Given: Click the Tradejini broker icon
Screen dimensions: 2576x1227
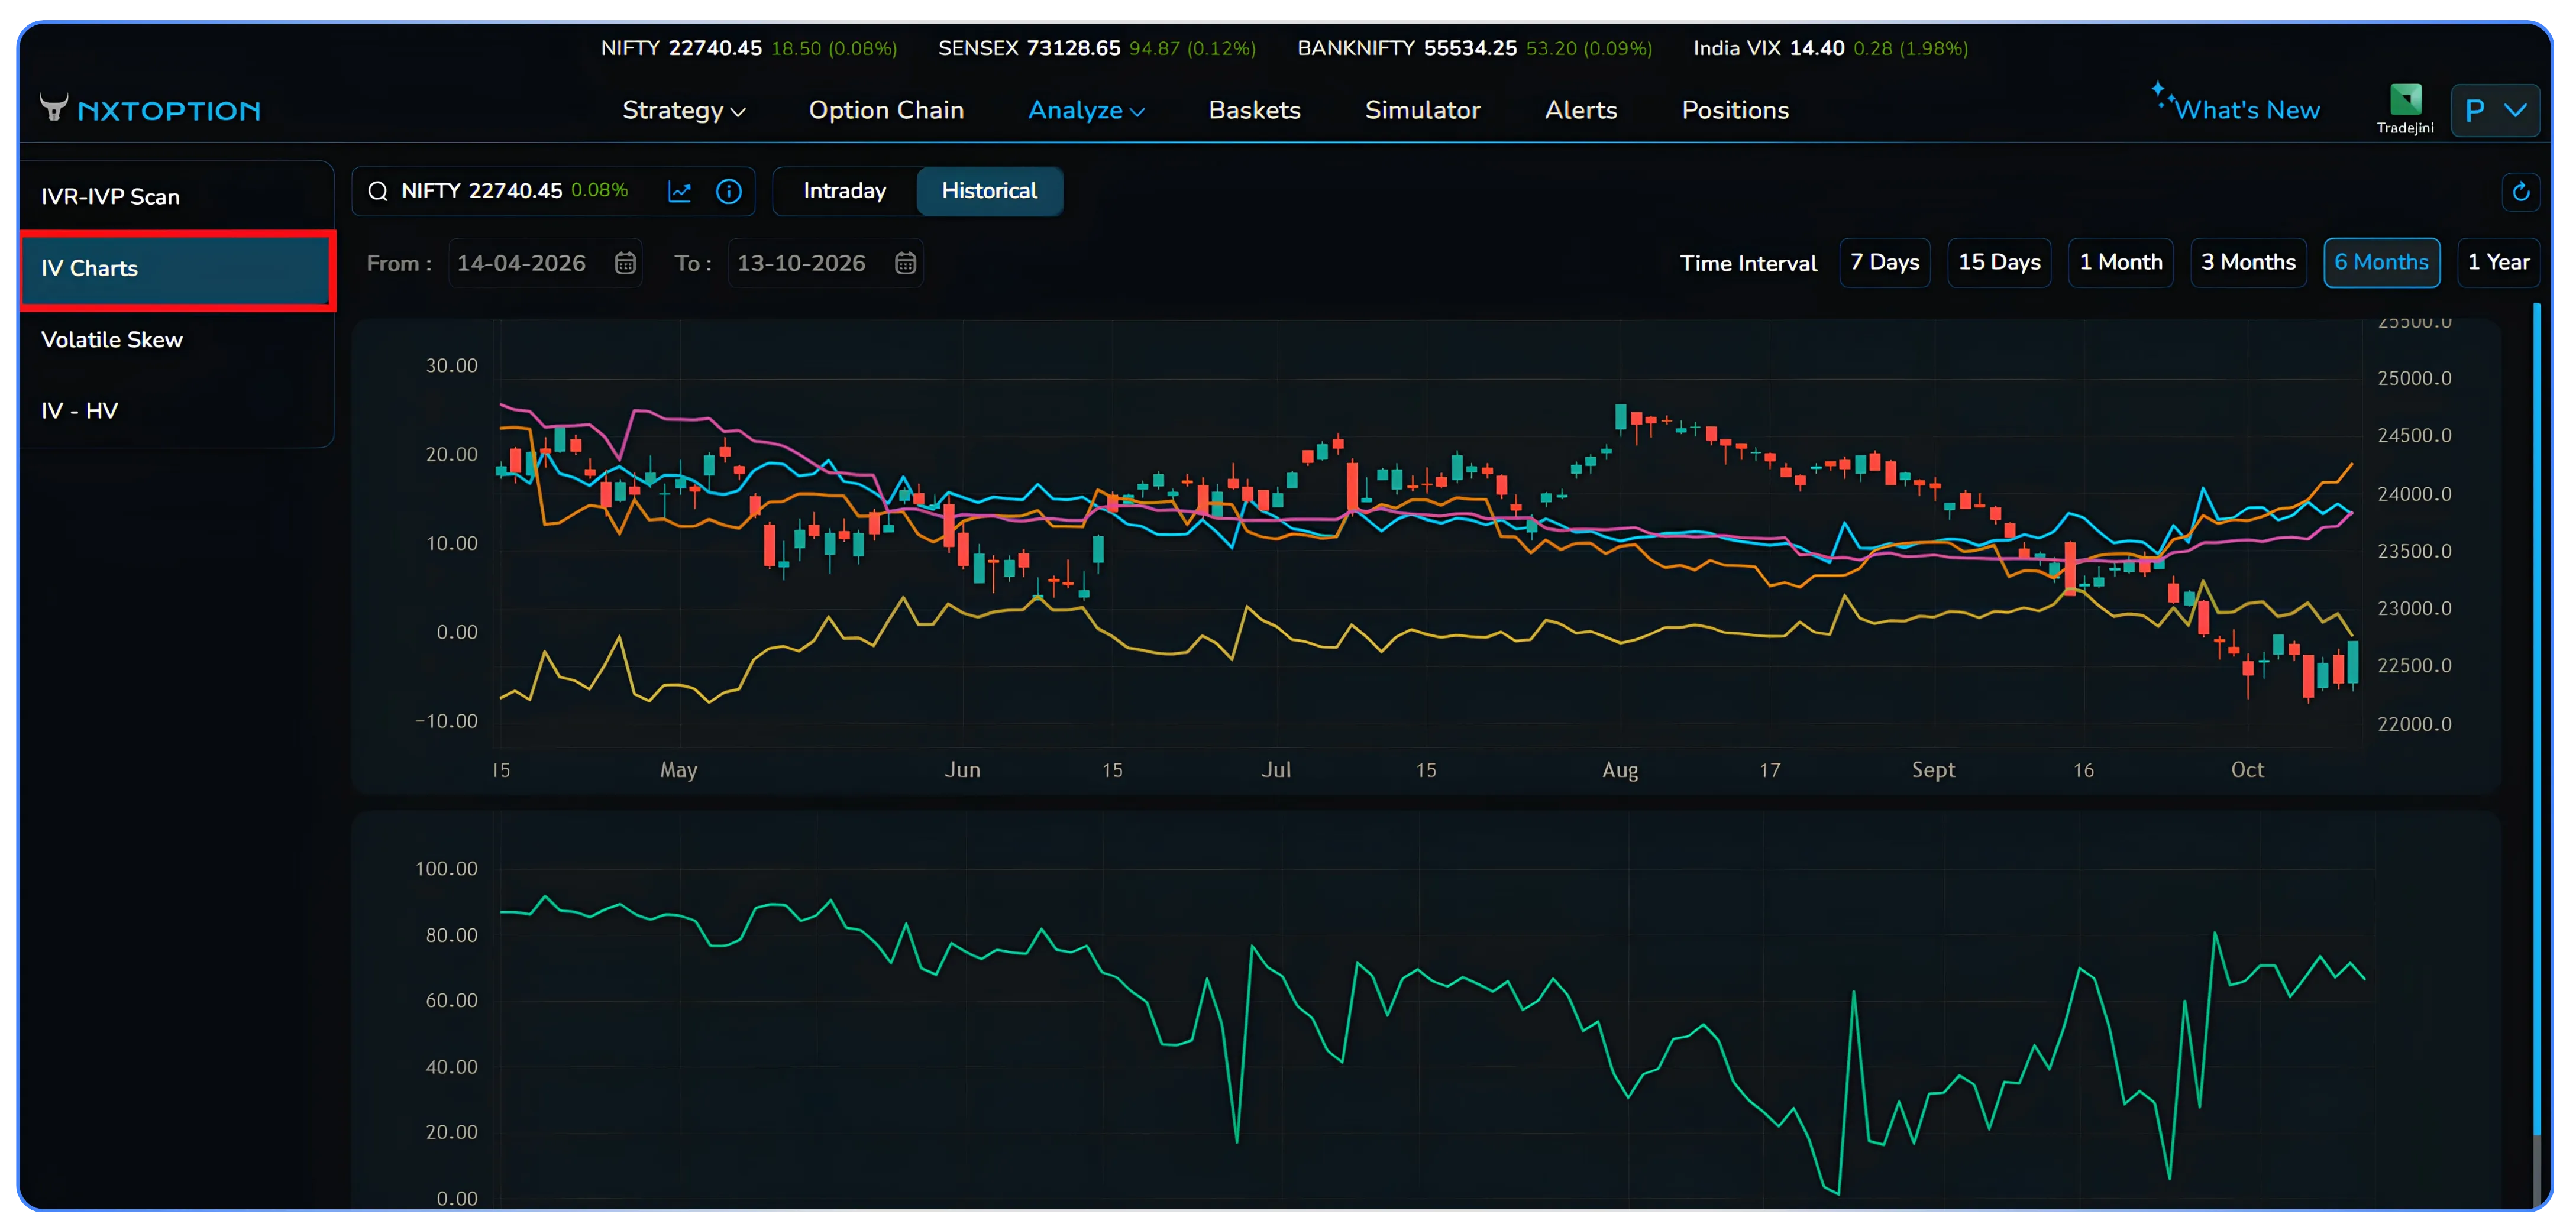Looking at the screenshot, I should [x=2405, y=108].
